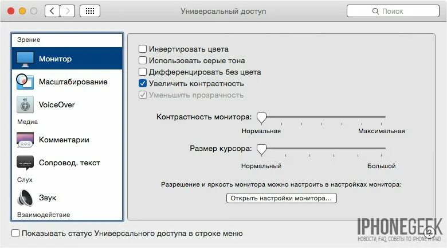Screen dimensions: 447x248
Task: Click the Звук speaker icon
Action: pos(25,197)
